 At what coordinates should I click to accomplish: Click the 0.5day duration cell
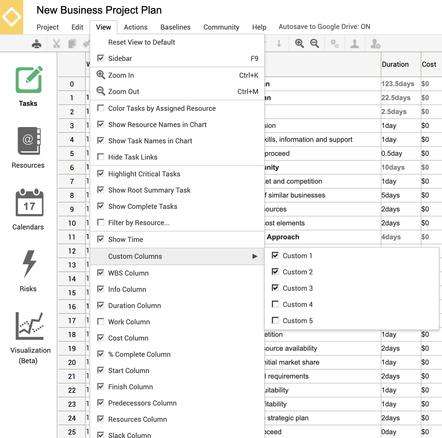click(401, 153)
